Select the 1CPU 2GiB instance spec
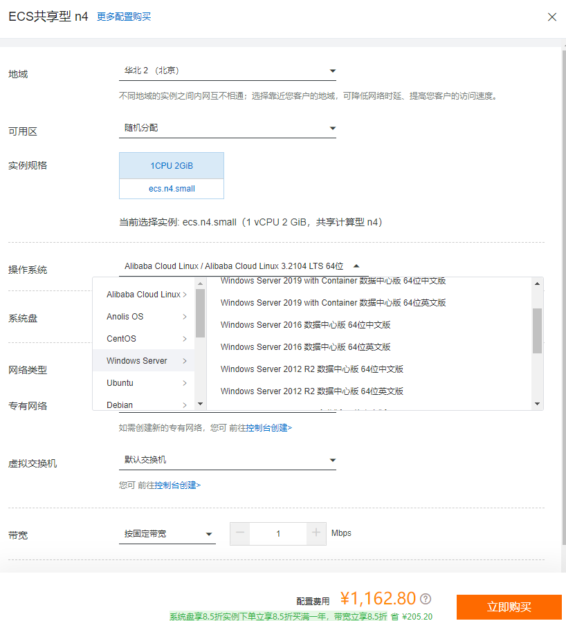The width and height of the screenshot is (566, 621). tap(172, 165)
